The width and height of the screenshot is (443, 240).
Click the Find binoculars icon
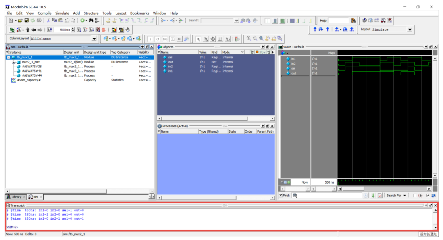(x=91, y=20)
